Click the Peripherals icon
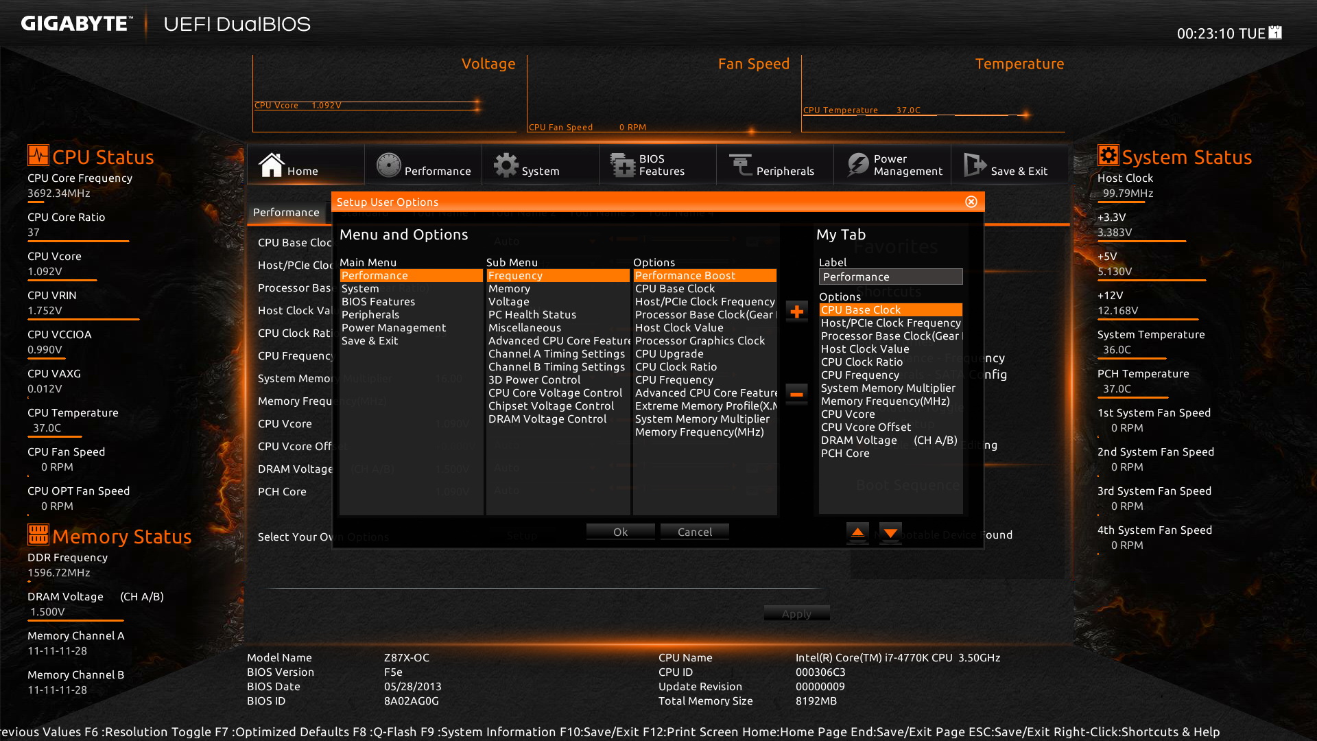 [741, 165]
